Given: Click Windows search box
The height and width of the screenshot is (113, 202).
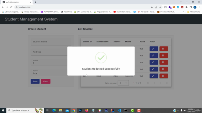Looking at the screenshot, I should pos(25,110).
